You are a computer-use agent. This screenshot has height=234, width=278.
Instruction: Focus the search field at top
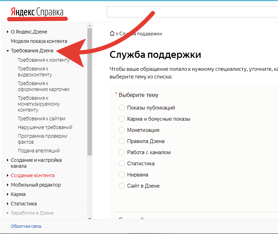[192, 12]
